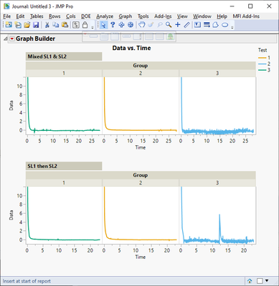Select the Line drawing tool

click(186, 24)
